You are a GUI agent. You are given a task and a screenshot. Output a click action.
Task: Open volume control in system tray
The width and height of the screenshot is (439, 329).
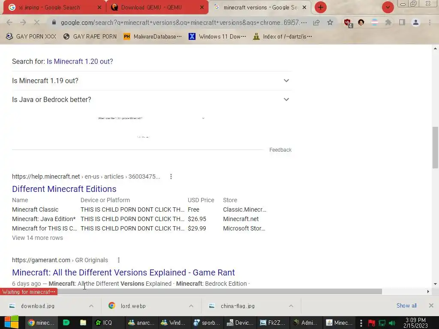[392, 323]
